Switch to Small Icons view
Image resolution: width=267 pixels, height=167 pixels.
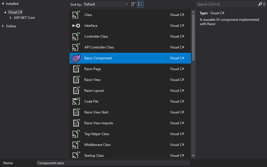(x=133, y=4)
